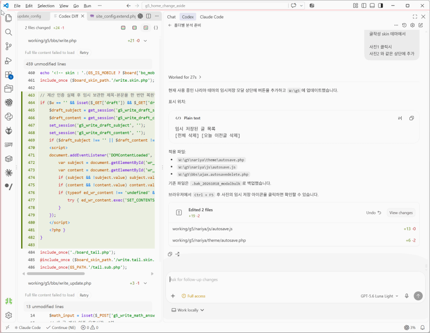Undo the edited 2 files
This screenshot has width=430, height=333.
373,213
